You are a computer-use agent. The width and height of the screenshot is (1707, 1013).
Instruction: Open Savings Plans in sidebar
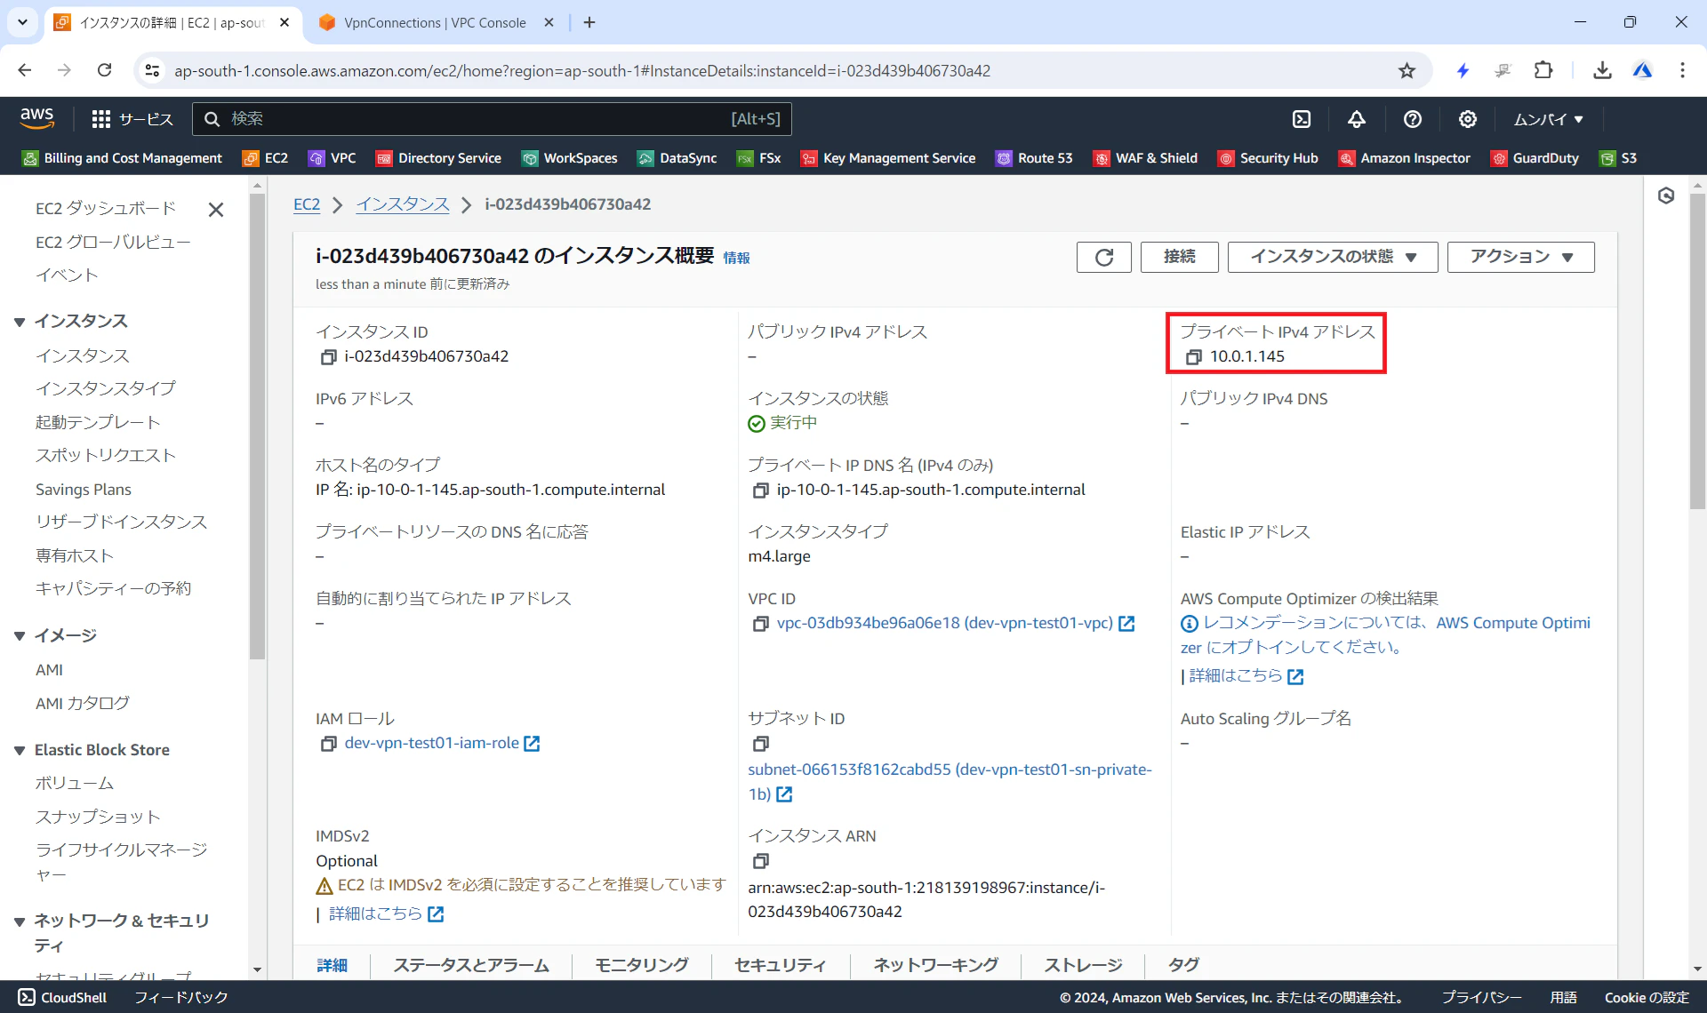(84, 490)
